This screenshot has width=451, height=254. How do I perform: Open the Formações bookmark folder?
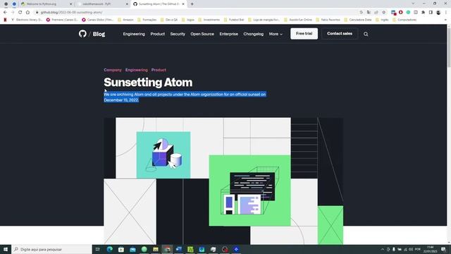[x=147, y=20]
